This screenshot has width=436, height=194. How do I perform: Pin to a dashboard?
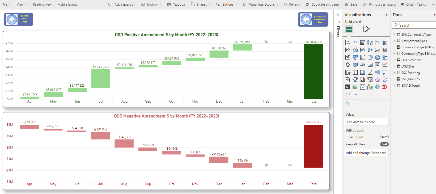[379, 4]
